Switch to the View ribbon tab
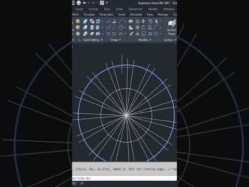 [x=150, y=15]
